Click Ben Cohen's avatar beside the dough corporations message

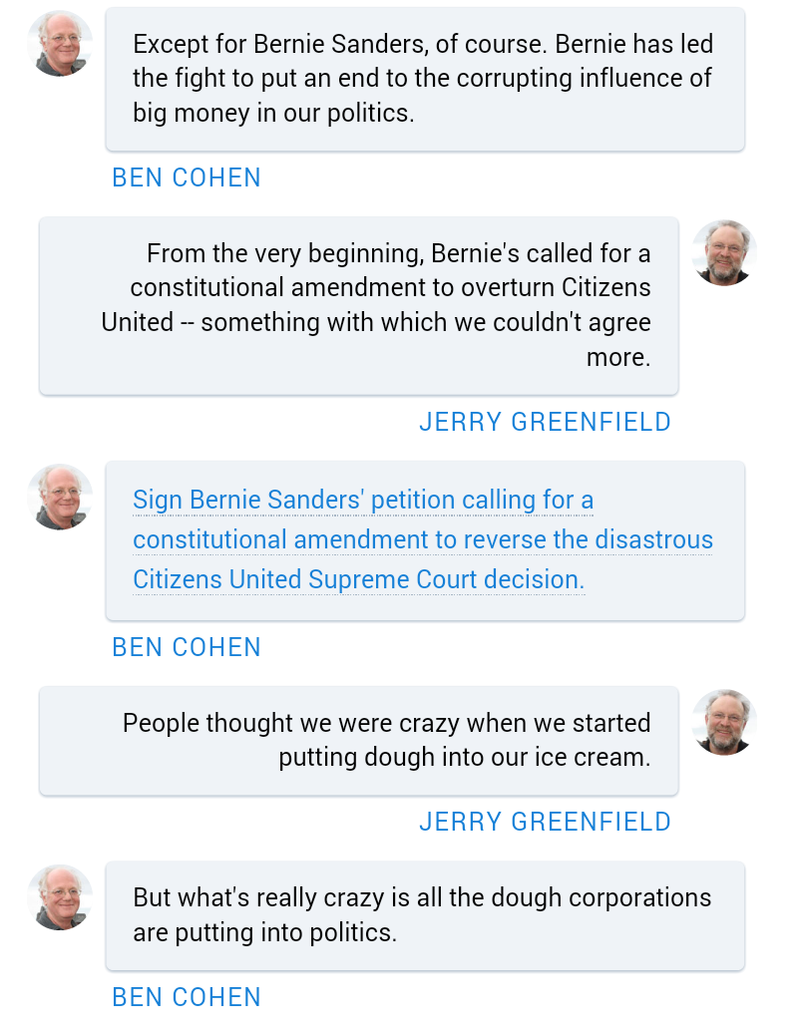click(x=60, y=897)
